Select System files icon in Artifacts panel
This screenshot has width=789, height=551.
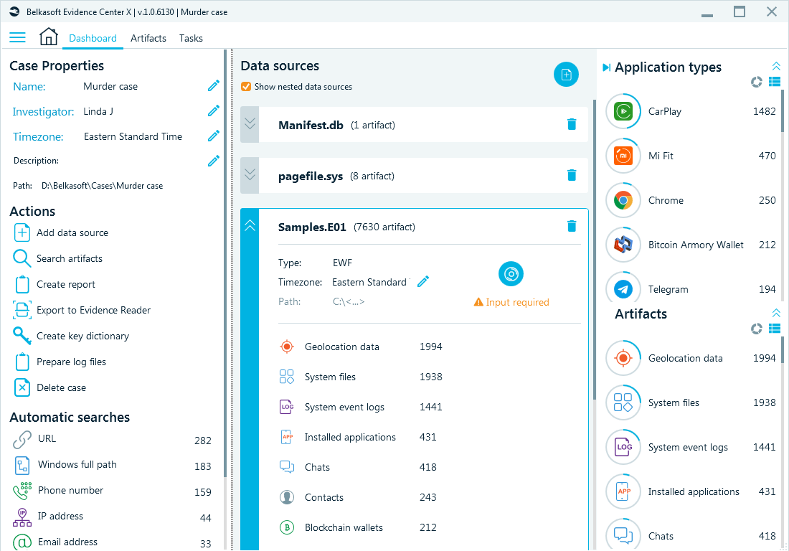[x=623, y=402]
